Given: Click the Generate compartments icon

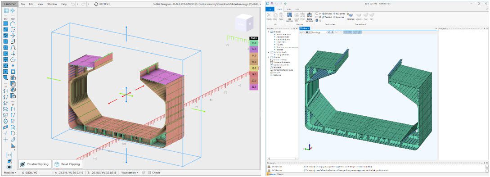Looking at the screenshot, I should tap(351, 16).
